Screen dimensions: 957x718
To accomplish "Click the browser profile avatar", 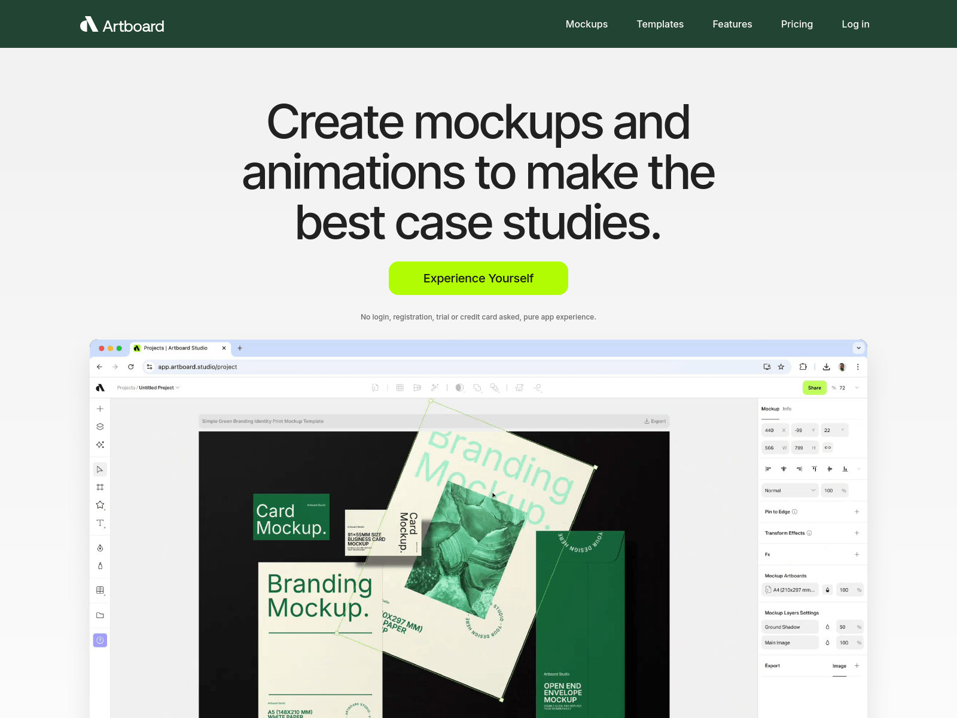I will coord(842,367).
